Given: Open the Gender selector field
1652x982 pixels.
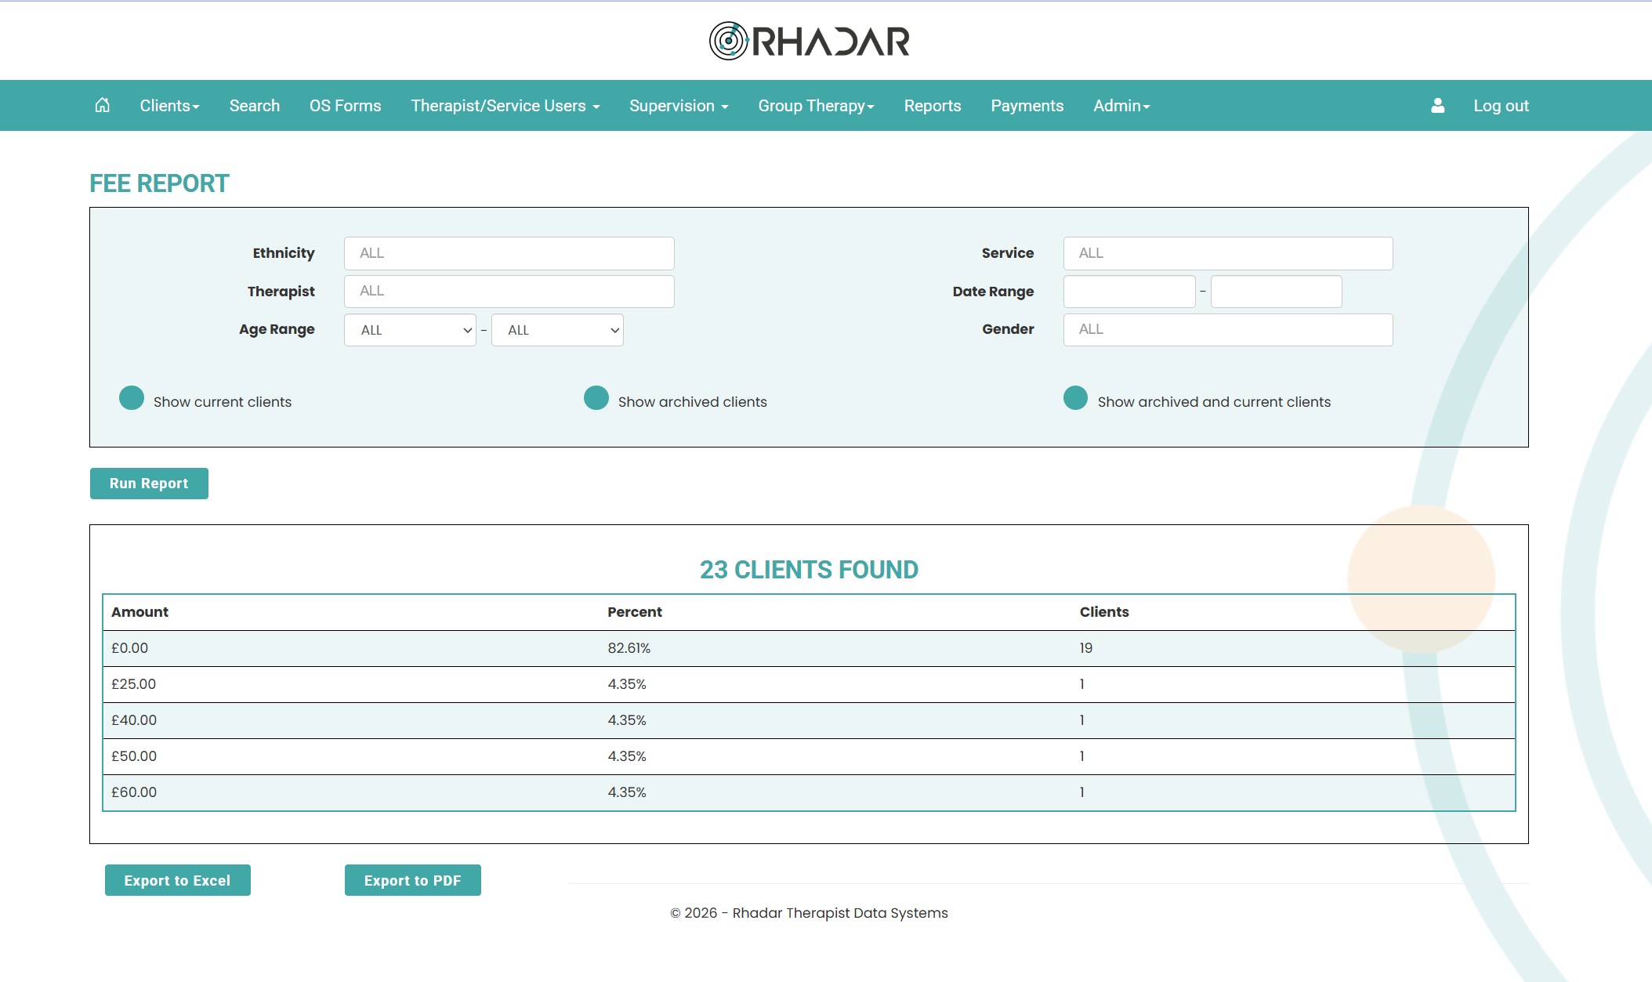Looking at the screenshot, I should coord(1228,329).
